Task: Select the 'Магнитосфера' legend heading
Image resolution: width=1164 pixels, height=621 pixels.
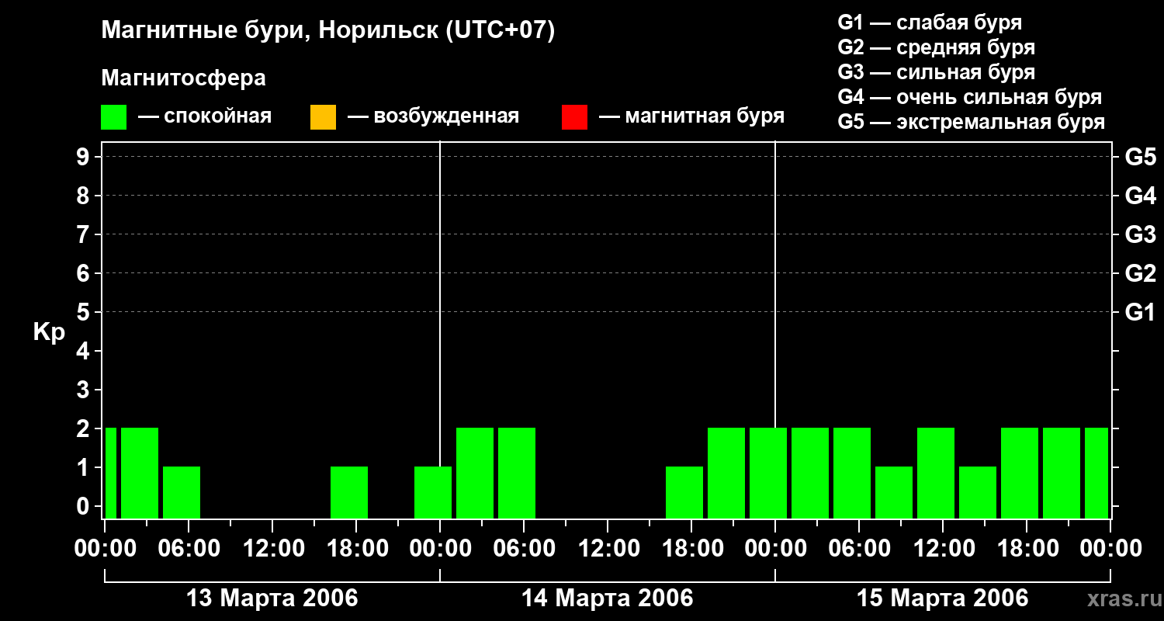Action: click(x=184, y=78)
